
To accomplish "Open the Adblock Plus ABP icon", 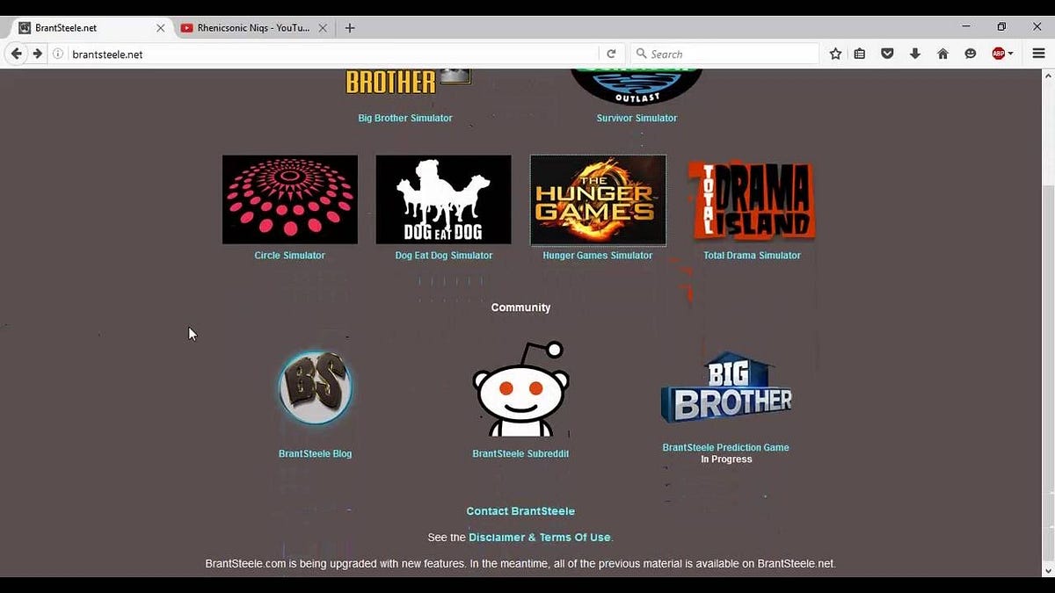I will pyautogui.click(x=998, y=54).
